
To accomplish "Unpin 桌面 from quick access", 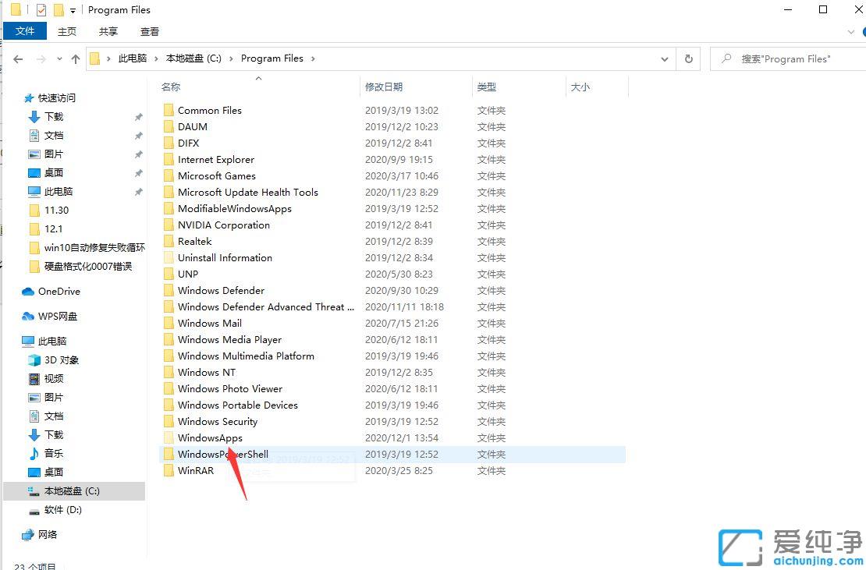I will coord(138,172).
